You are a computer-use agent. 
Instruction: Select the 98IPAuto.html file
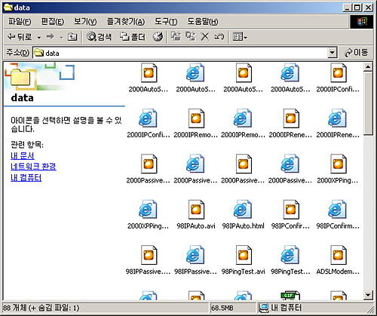click(x=243, y=215)
